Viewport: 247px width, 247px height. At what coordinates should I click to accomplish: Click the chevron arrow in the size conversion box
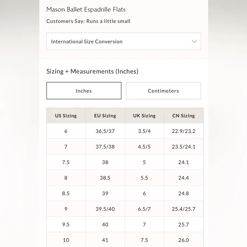click(194, 41)
